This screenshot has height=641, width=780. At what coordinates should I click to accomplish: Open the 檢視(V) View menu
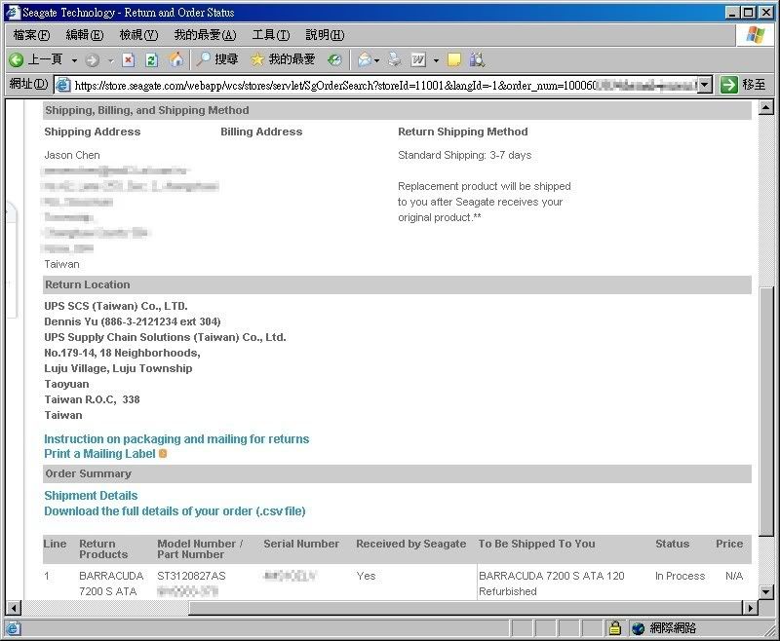[138, 35]
